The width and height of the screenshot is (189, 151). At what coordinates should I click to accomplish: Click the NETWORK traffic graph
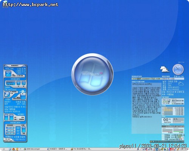pyautogui.click(x=173, y=130)
